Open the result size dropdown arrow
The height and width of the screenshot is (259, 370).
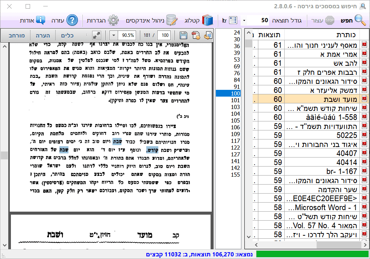244,20
